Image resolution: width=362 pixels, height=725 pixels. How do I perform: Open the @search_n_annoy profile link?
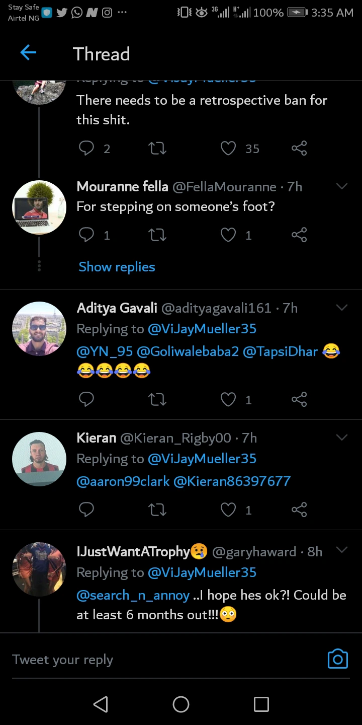coord(133,595)
